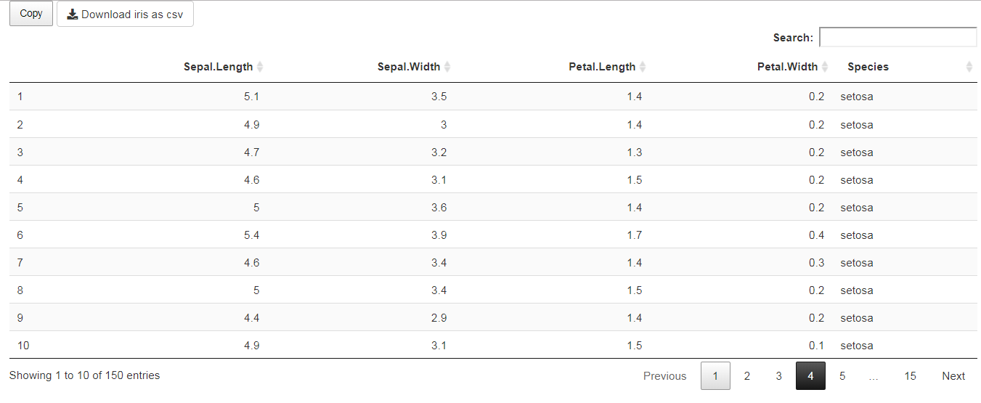The width and height of the screenshot is (981, 403).
Task: Go to page 2 of entries
Action: pos(746,375)
